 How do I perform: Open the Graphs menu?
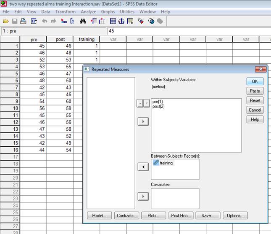108,12
